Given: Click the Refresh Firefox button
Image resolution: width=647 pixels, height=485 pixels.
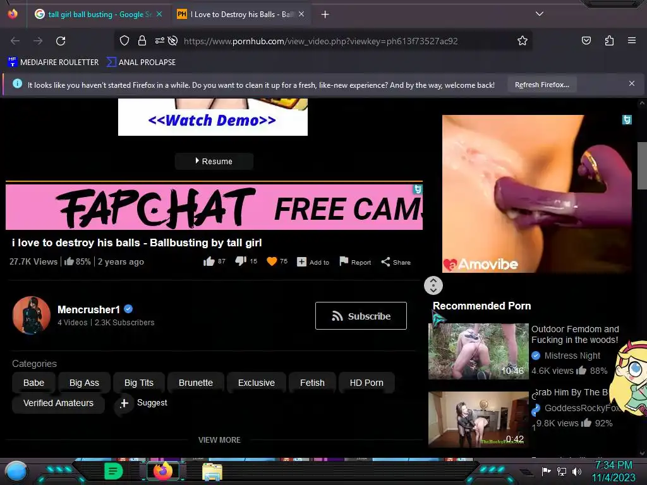Looking at the screenshot, I should pyautogui.click(x=541, y=85).
